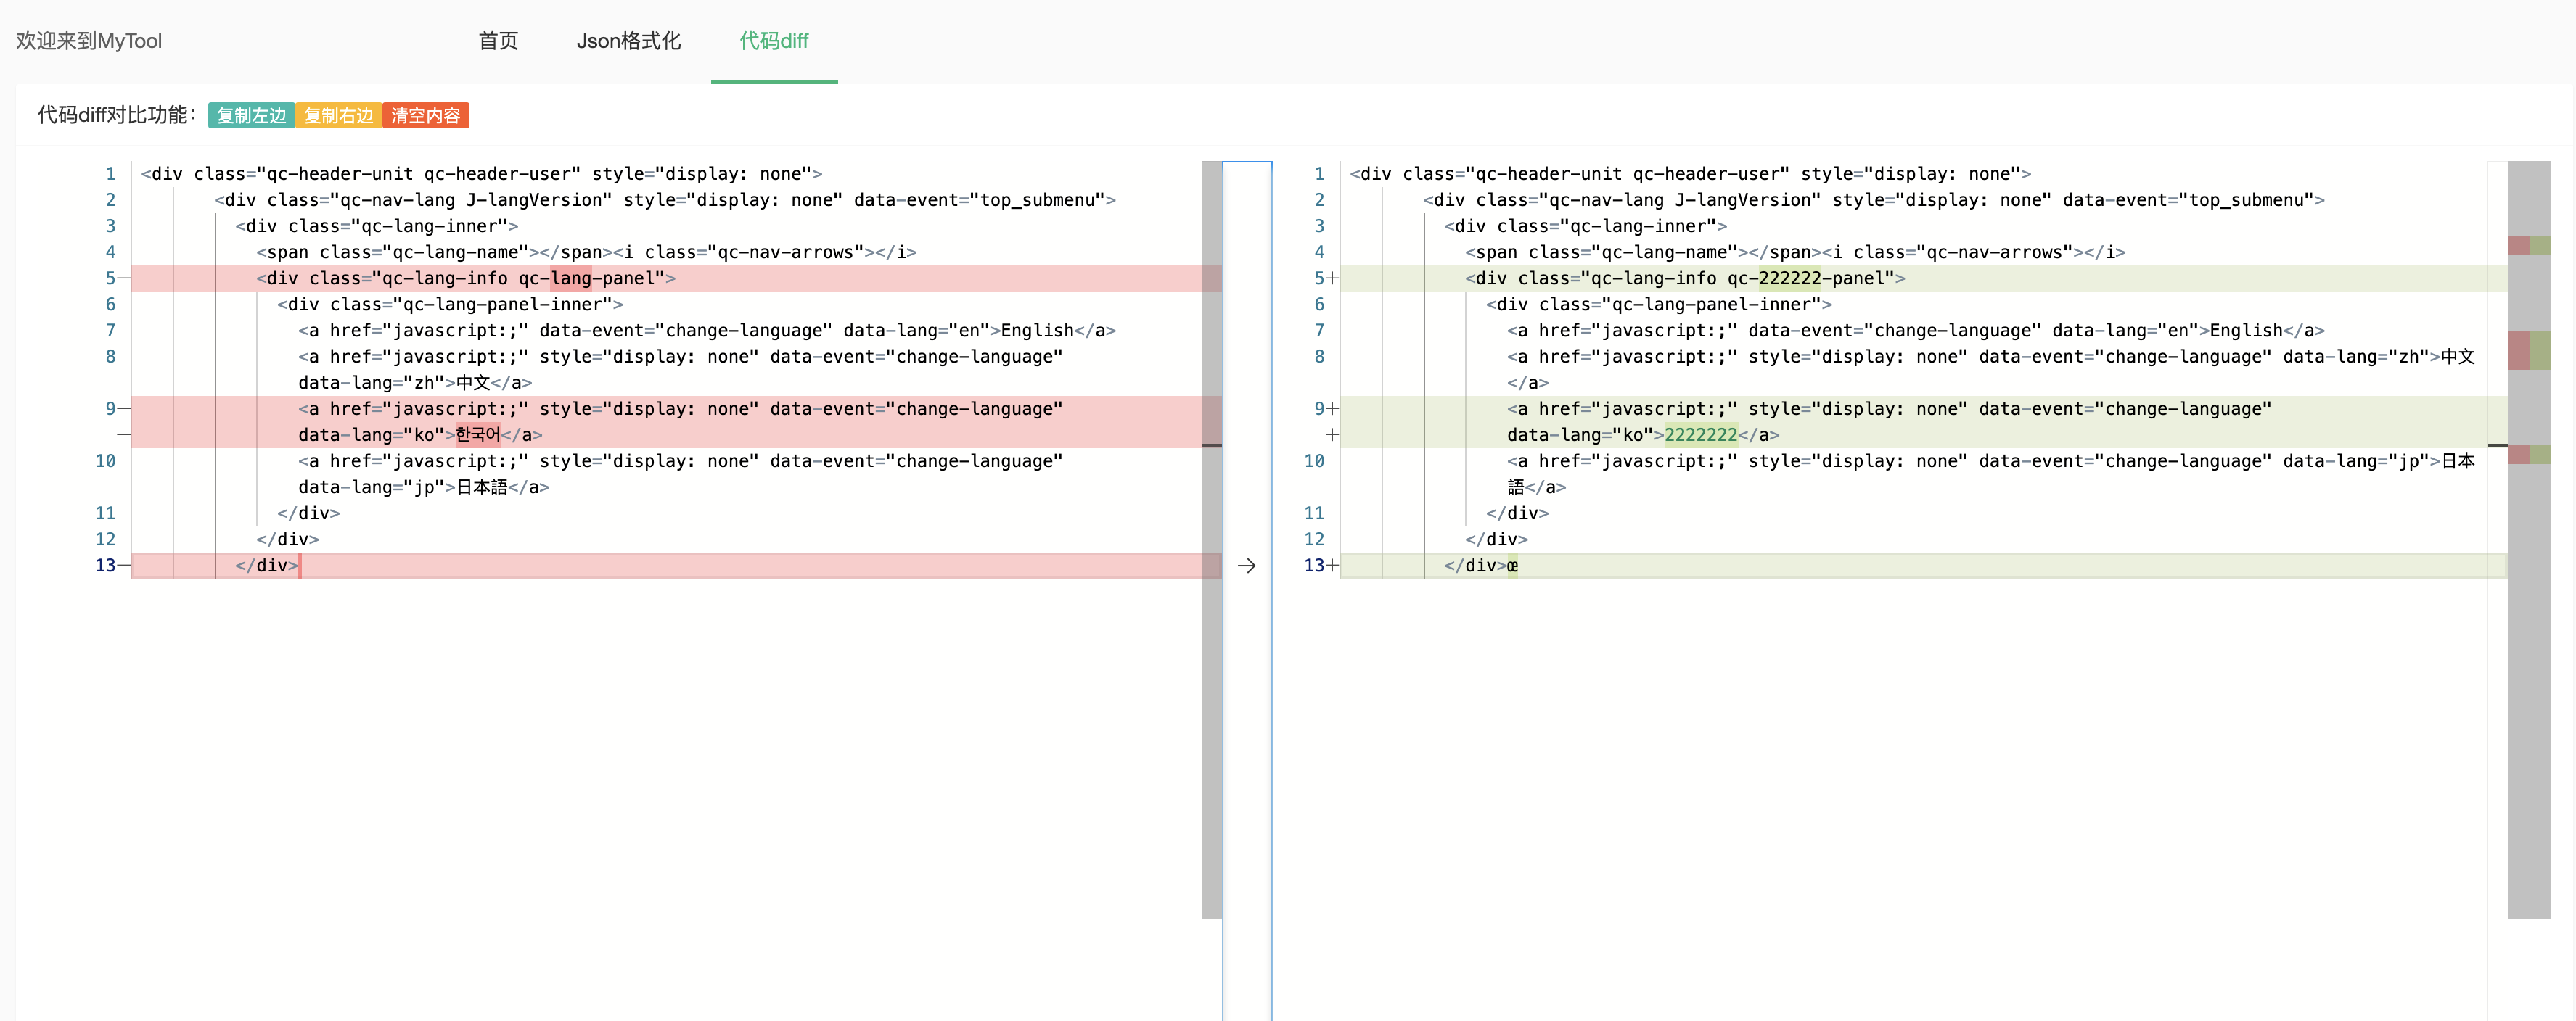Switch to the Json格式化 tab
Image resolution: width=2576 pixels, height=1021 pixels.
(x=628, y=41)
